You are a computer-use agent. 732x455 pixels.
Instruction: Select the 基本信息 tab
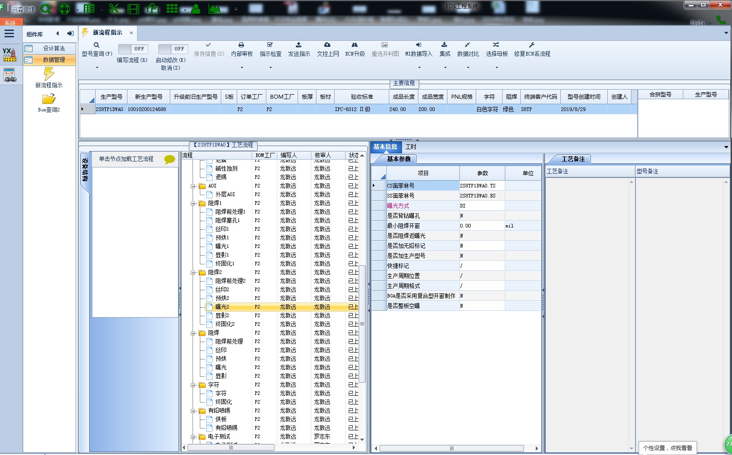385,147
